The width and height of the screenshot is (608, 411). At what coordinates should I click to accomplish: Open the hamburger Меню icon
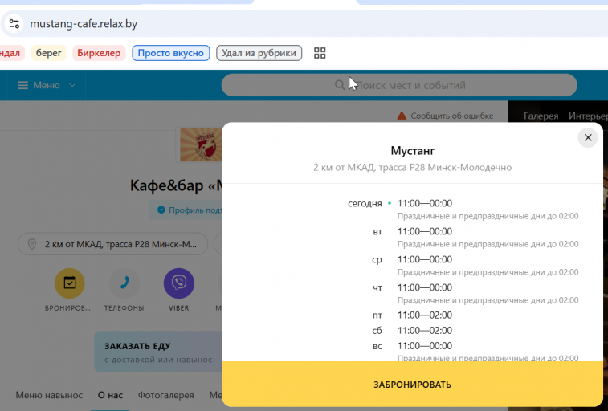[22, 85]
